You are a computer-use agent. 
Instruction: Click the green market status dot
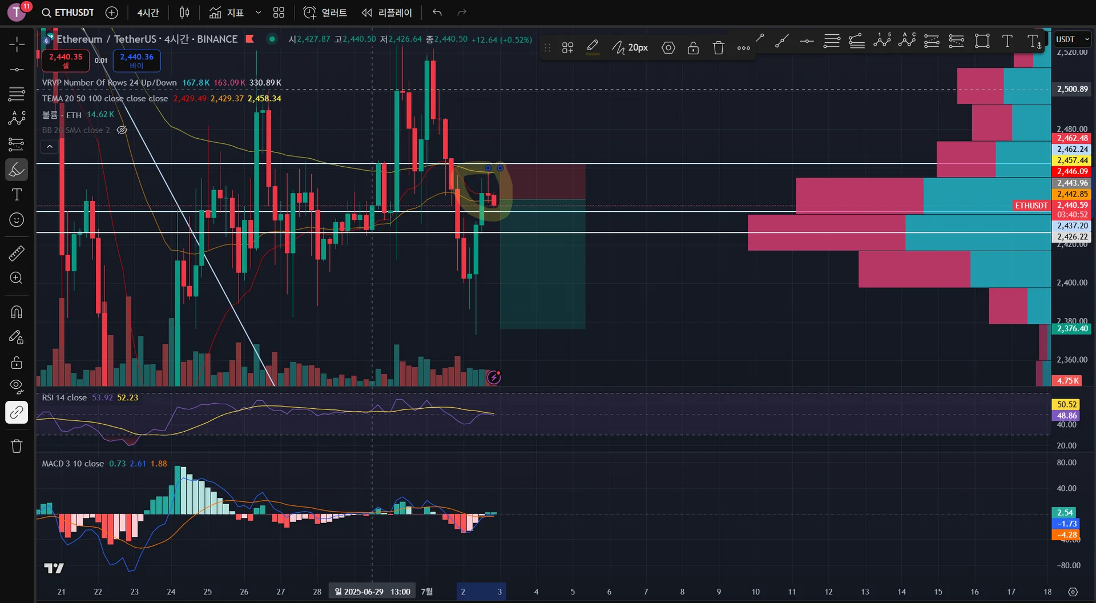point(272,39)
